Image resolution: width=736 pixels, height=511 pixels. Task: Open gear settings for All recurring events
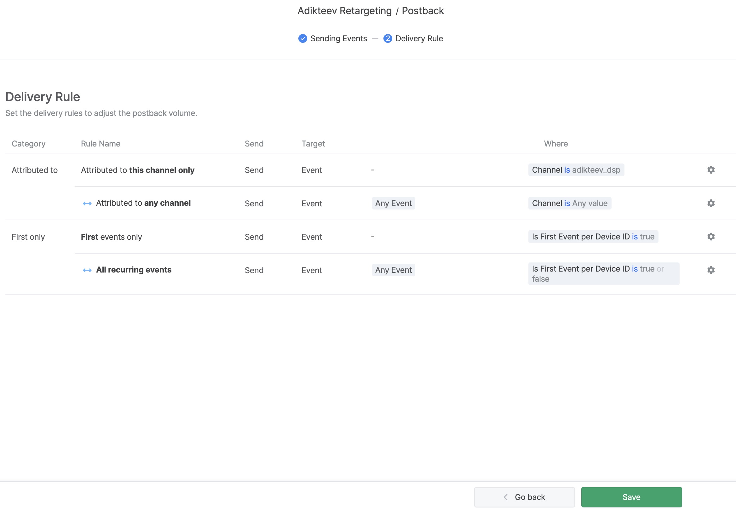point(711,270)
